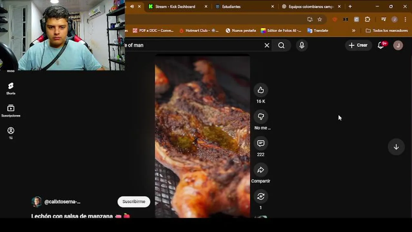Close the Estudiantes tab
This screenshot has width=412, height=232.
pyautogui.click(x=272, y=6)
